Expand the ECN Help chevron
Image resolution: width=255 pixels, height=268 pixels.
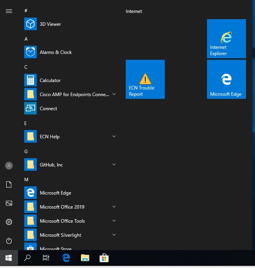(114, 136)
